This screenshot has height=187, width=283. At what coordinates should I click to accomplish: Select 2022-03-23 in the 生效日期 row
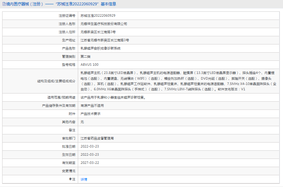[90, 155]
